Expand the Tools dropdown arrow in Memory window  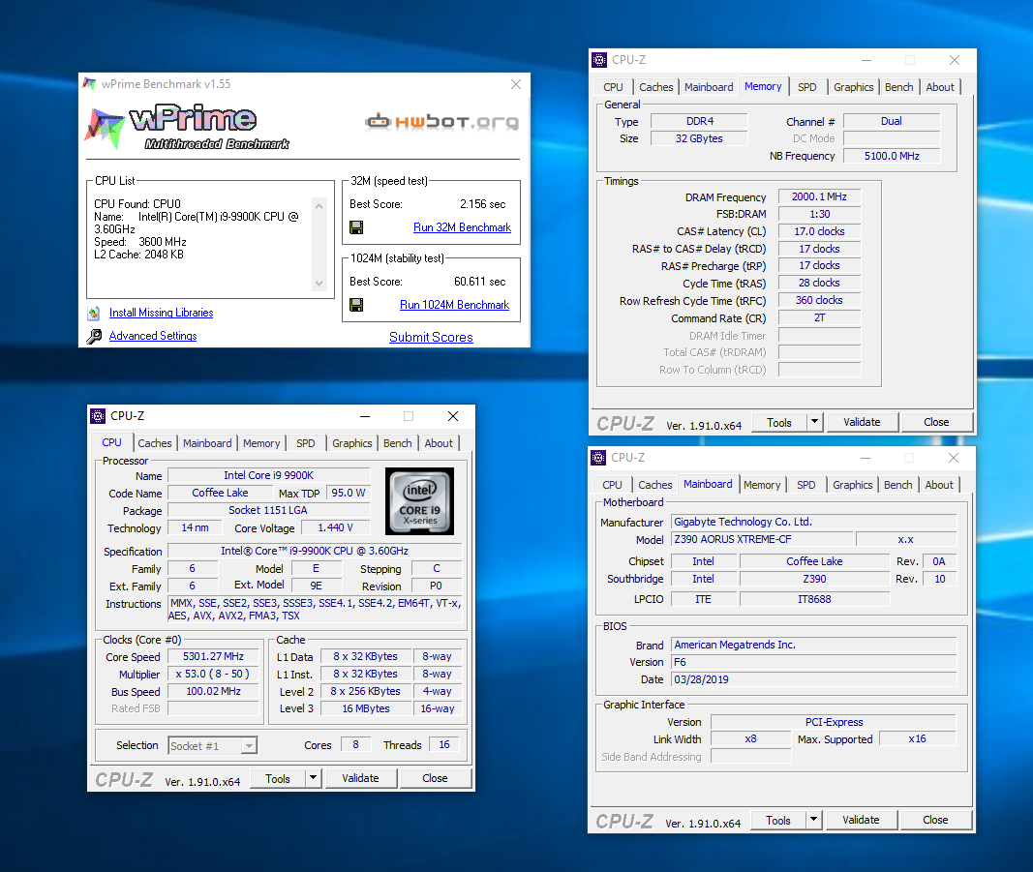pos(814,422)
